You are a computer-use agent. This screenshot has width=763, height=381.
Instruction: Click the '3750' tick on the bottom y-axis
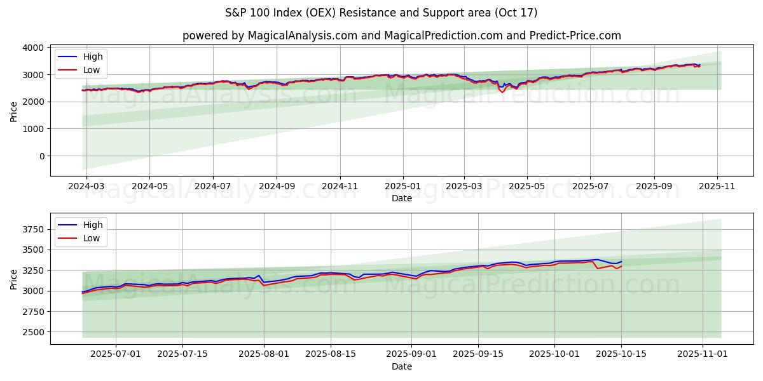pyautogui.click(x=33, y=229)
